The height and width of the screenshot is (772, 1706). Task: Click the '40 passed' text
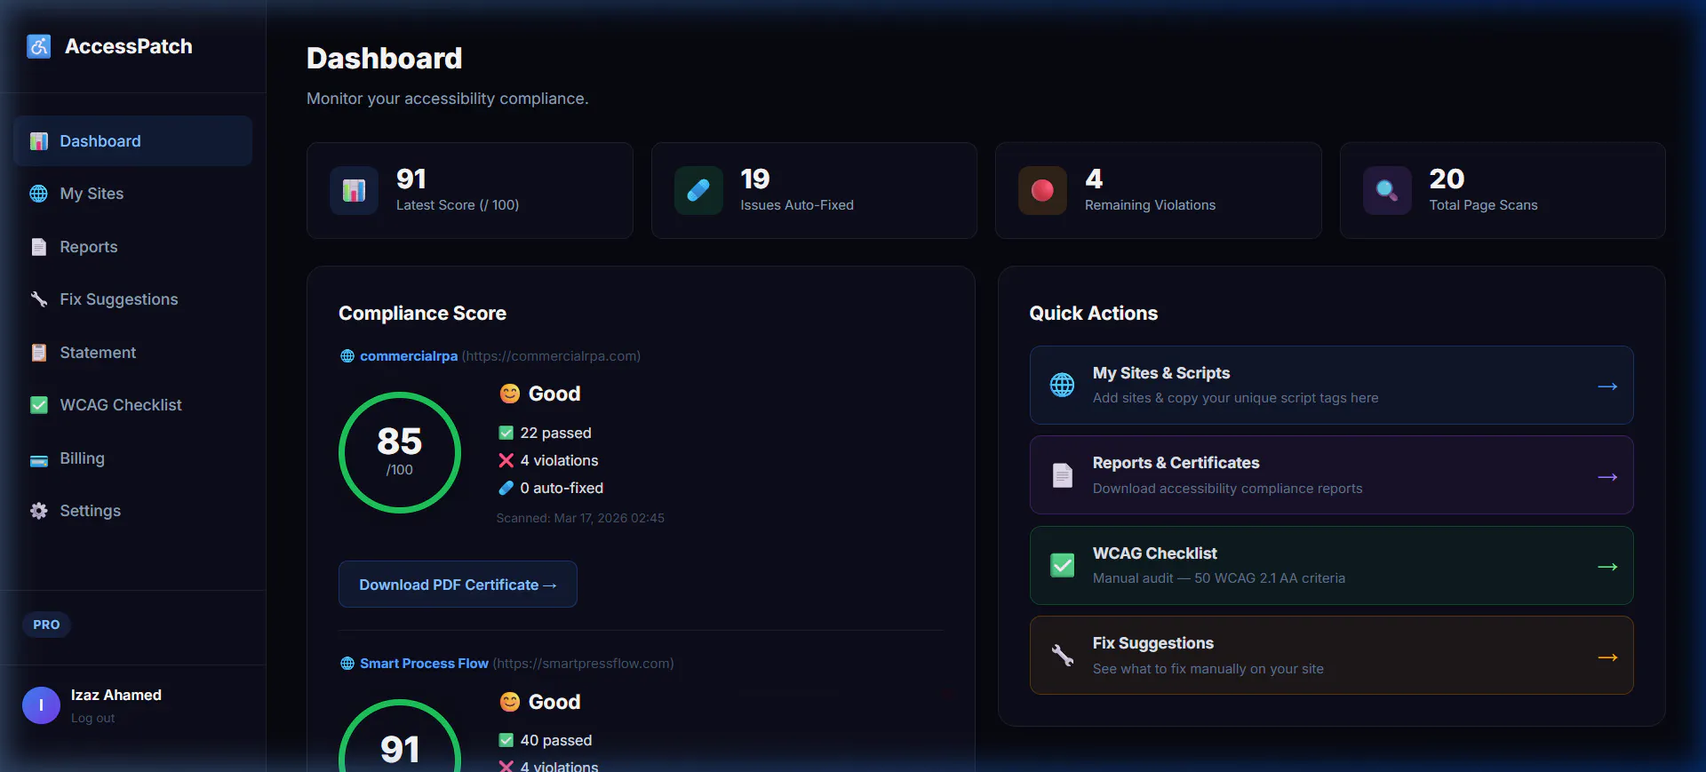tap(556, 740)
